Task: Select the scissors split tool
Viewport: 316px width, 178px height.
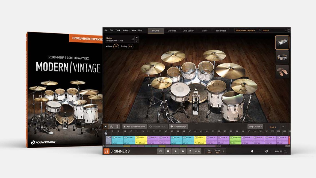Action: [x=117, y=127]
